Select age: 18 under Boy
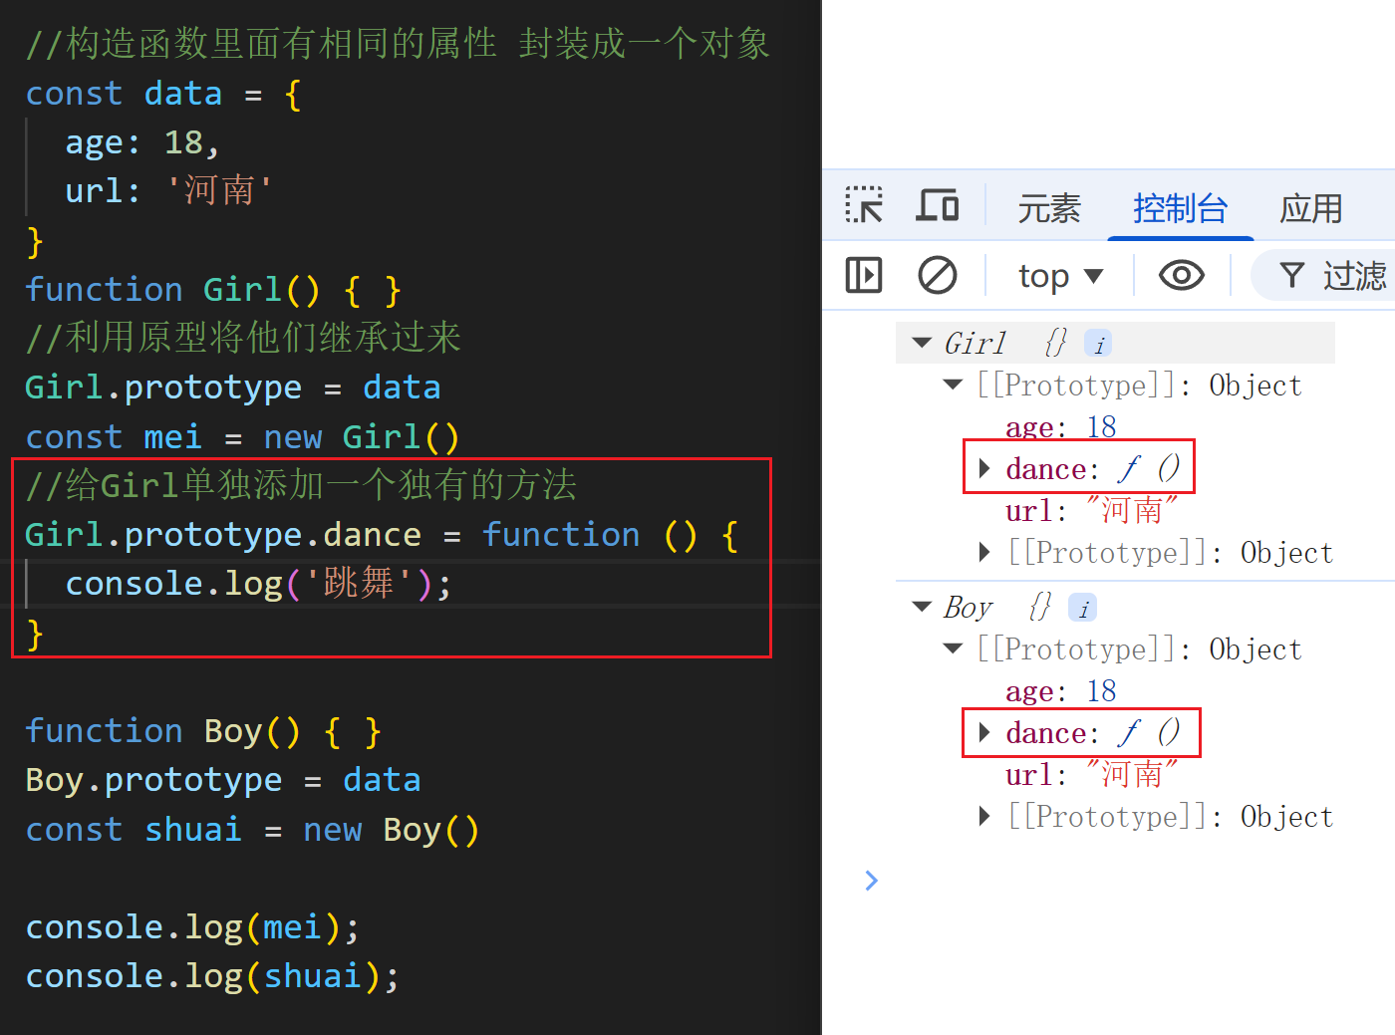1395x1035 pixels. click(x=1060, y=691)
